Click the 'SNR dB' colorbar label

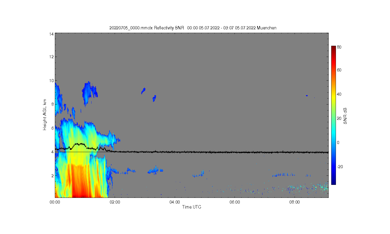click(x=345, y=116)
